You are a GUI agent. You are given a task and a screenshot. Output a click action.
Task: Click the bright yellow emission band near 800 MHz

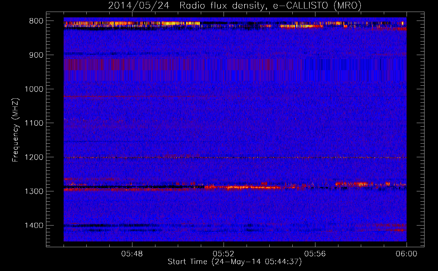pos(132,24)
